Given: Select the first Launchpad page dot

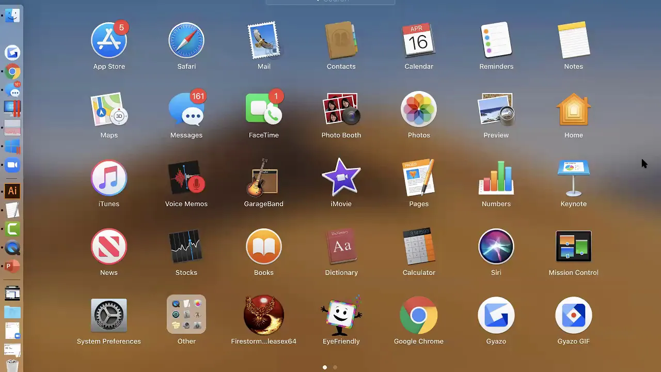Looking at the screenshot, I should pos(325,367).
